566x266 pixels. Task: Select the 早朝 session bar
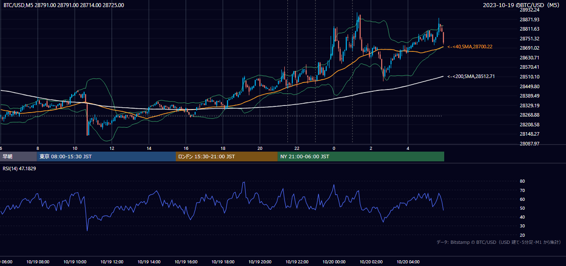tap(18, 156)
